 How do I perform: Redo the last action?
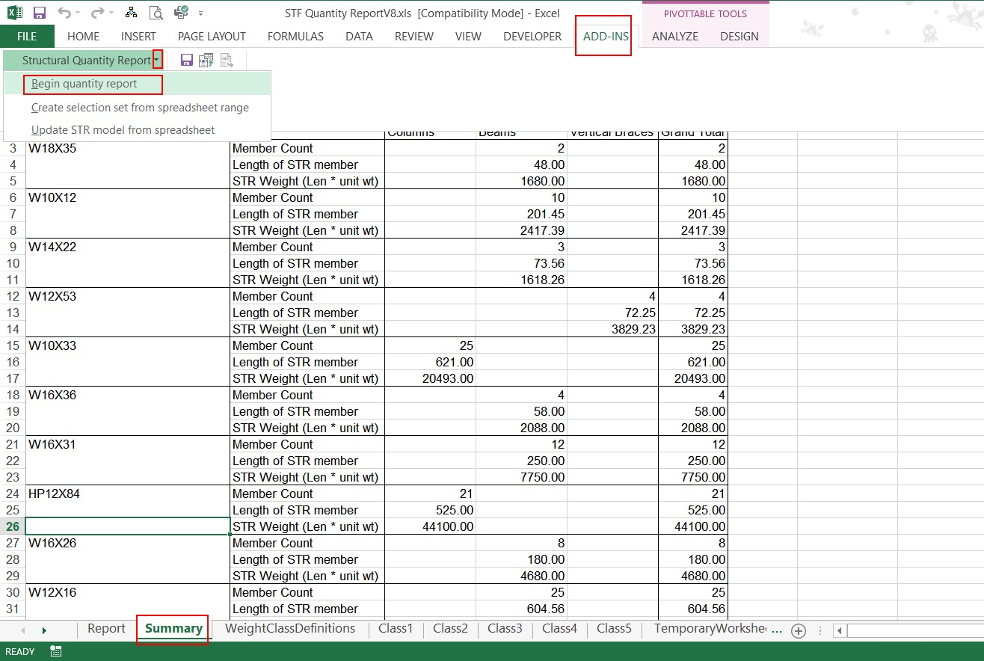97,13
